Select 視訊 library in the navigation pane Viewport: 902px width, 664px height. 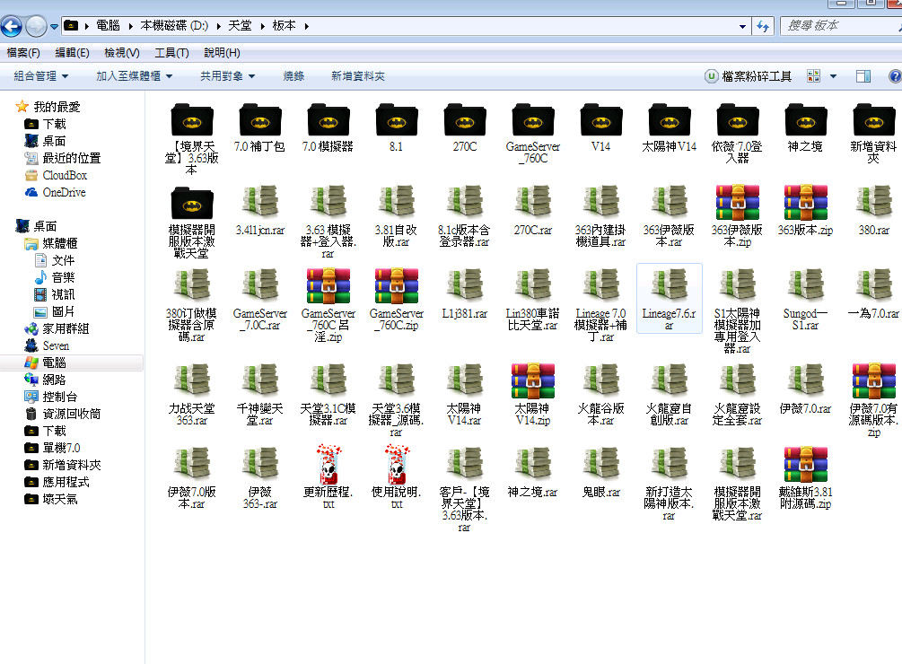[64, 295]
